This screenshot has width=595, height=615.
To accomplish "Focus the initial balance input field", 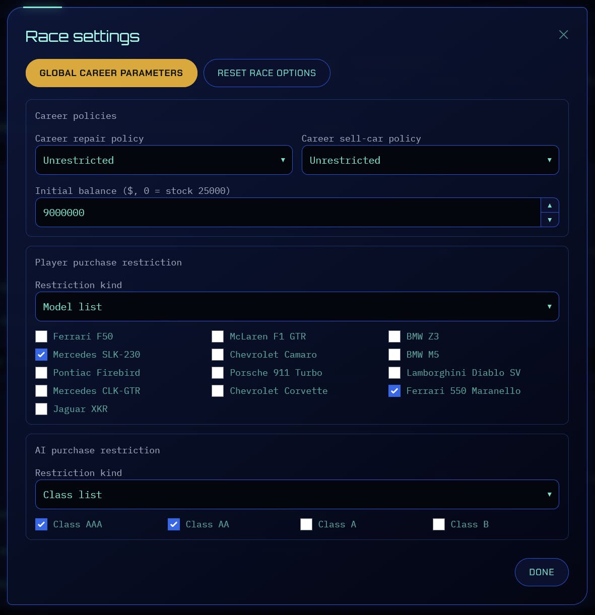I will 288,213.
